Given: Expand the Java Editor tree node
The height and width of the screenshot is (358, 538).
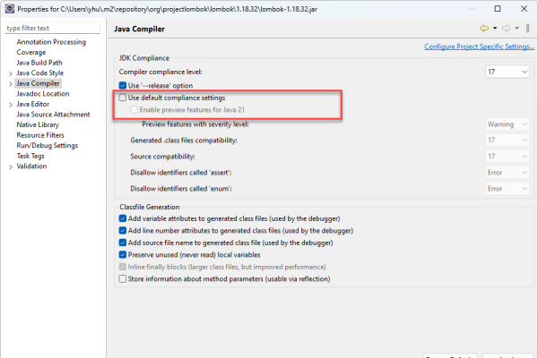Looking at the screenshot, I should pos(10,104).
